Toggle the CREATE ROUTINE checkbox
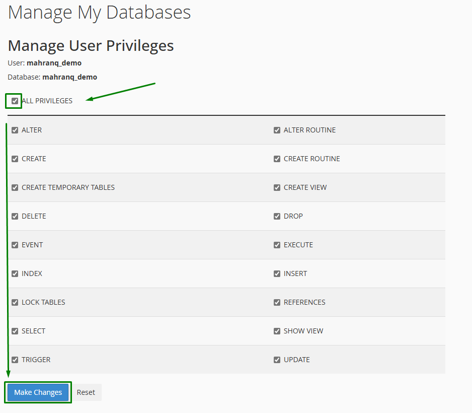Screen dimensions: 472x413 [x=277, y=159]
